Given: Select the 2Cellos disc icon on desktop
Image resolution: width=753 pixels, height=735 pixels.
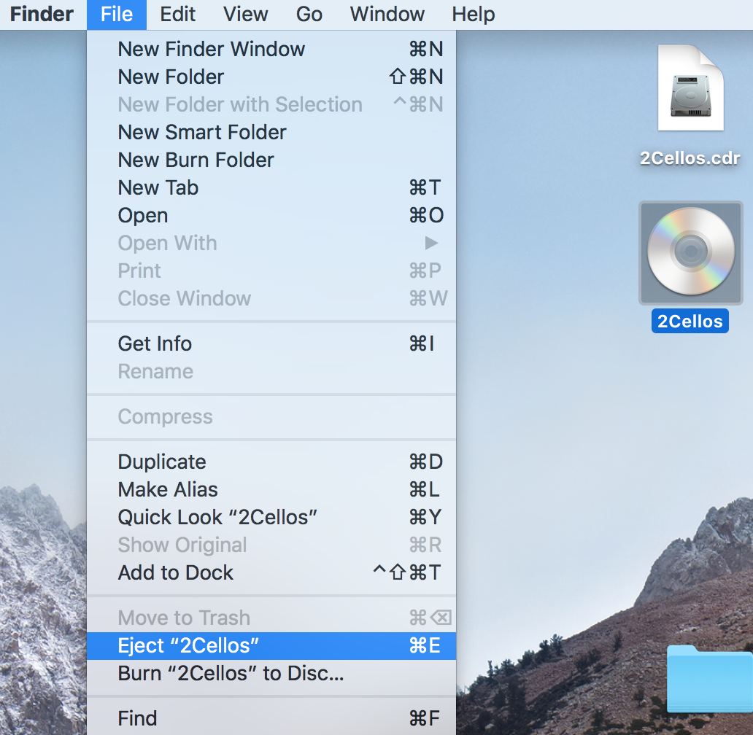Looking at the screenshot, I should [690, 252].
